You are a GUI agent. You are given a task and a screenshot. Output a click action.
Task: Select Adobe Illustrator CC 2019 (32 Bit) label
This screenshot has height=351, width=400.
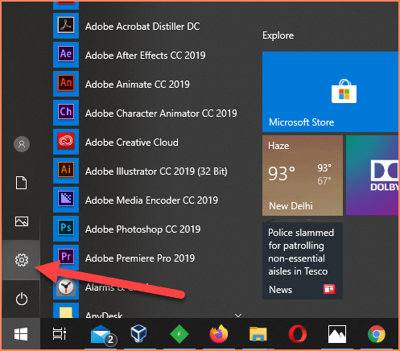click(x=156, y=171)
